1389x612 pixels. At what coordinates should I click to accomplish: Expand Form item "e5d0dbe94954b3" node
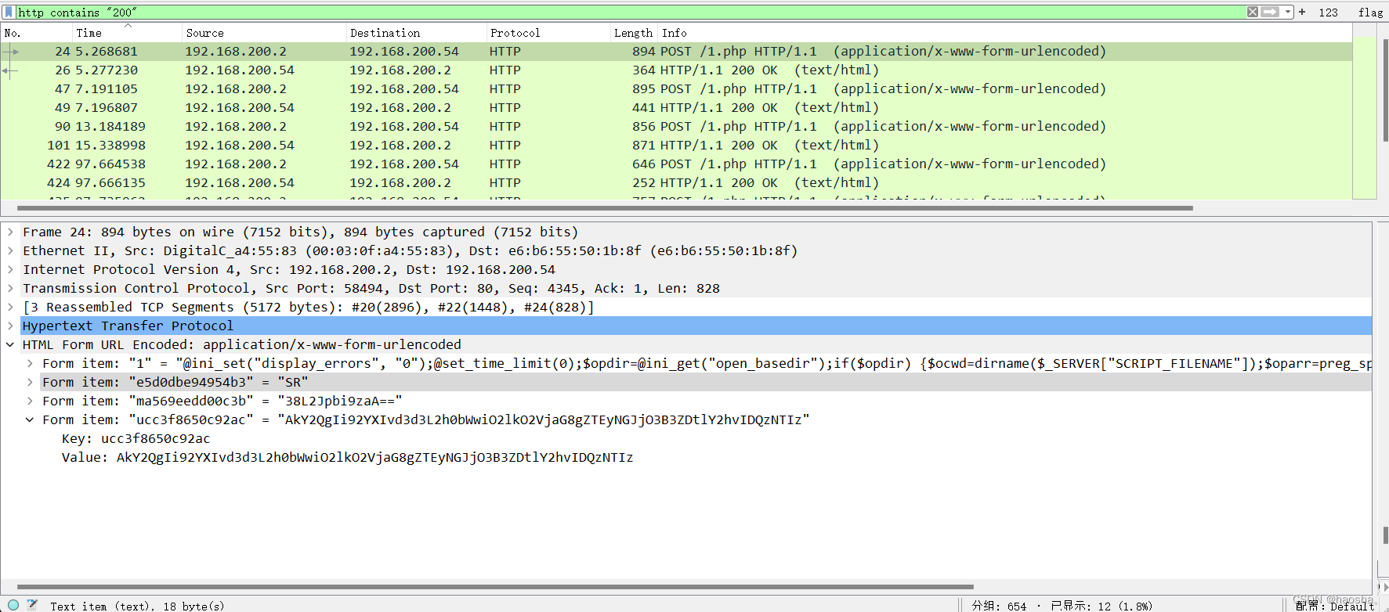30,383
